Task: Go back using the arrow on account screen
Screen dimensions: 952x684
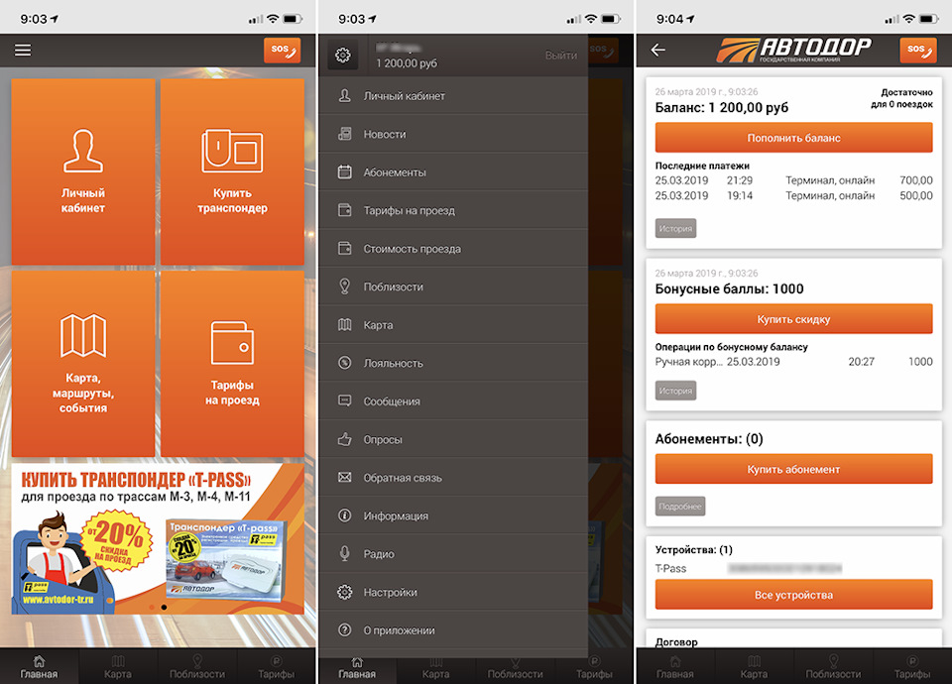Action: 658,50
